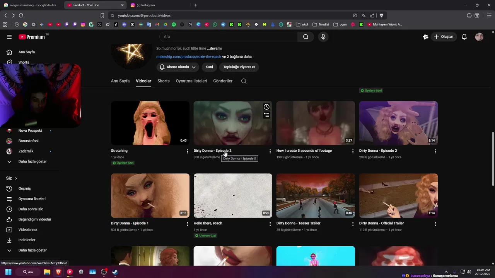Open the Gönderiler tab
Screen dimensions: 495x278
coord(223,81)
